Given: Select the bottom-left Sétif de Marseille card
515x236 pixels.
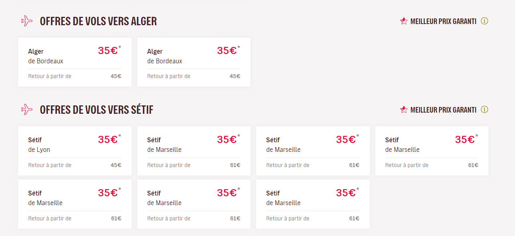Looking at the screenshot, I should coord(74,204).
